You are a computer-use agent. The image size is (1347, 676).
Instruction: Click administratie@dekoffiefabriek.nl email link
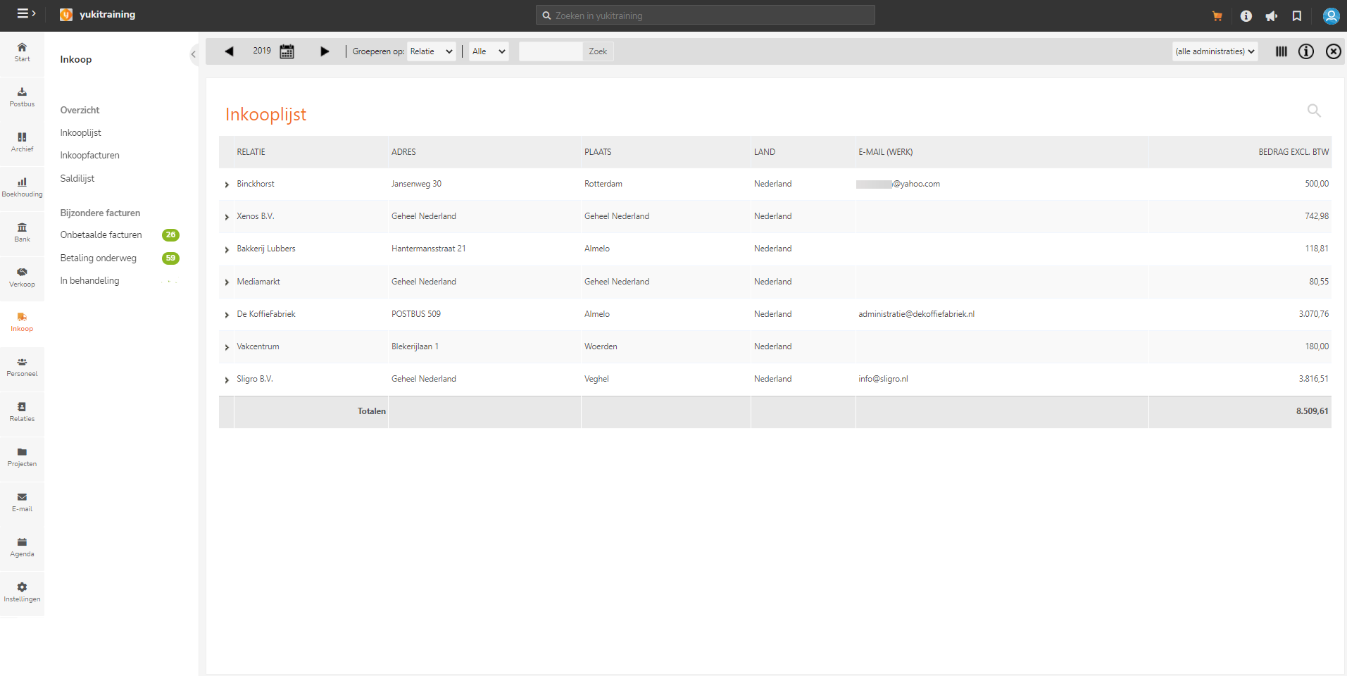tap(917, 314)
